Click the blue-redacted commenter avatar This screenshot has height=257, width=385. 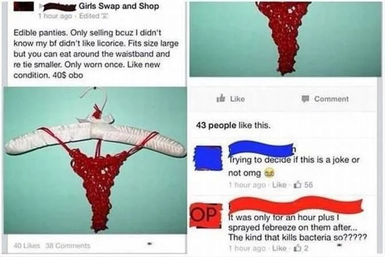pyautogui.click(x=209, y=158)
